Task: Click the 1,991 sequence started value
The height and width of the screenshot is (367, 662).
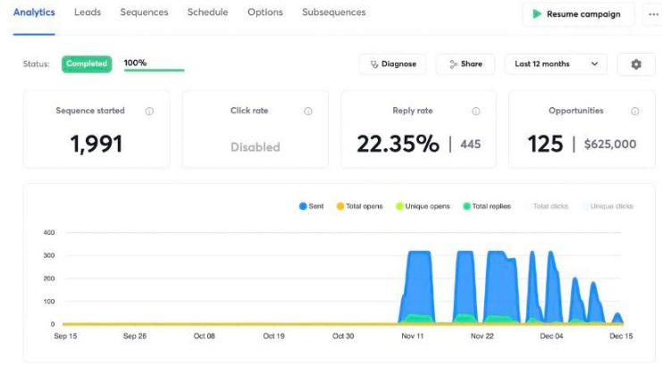Action: pos(96,144)
